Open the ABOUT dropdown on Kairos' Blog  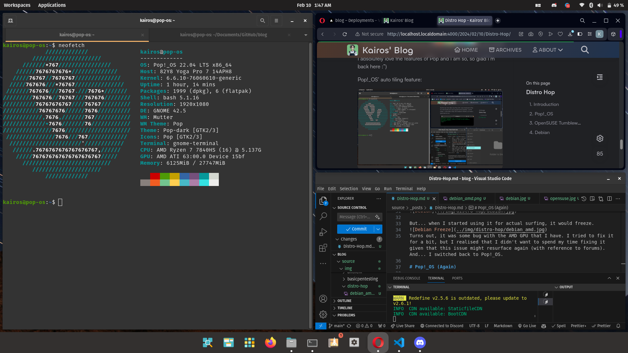click(x=547, y=50)
